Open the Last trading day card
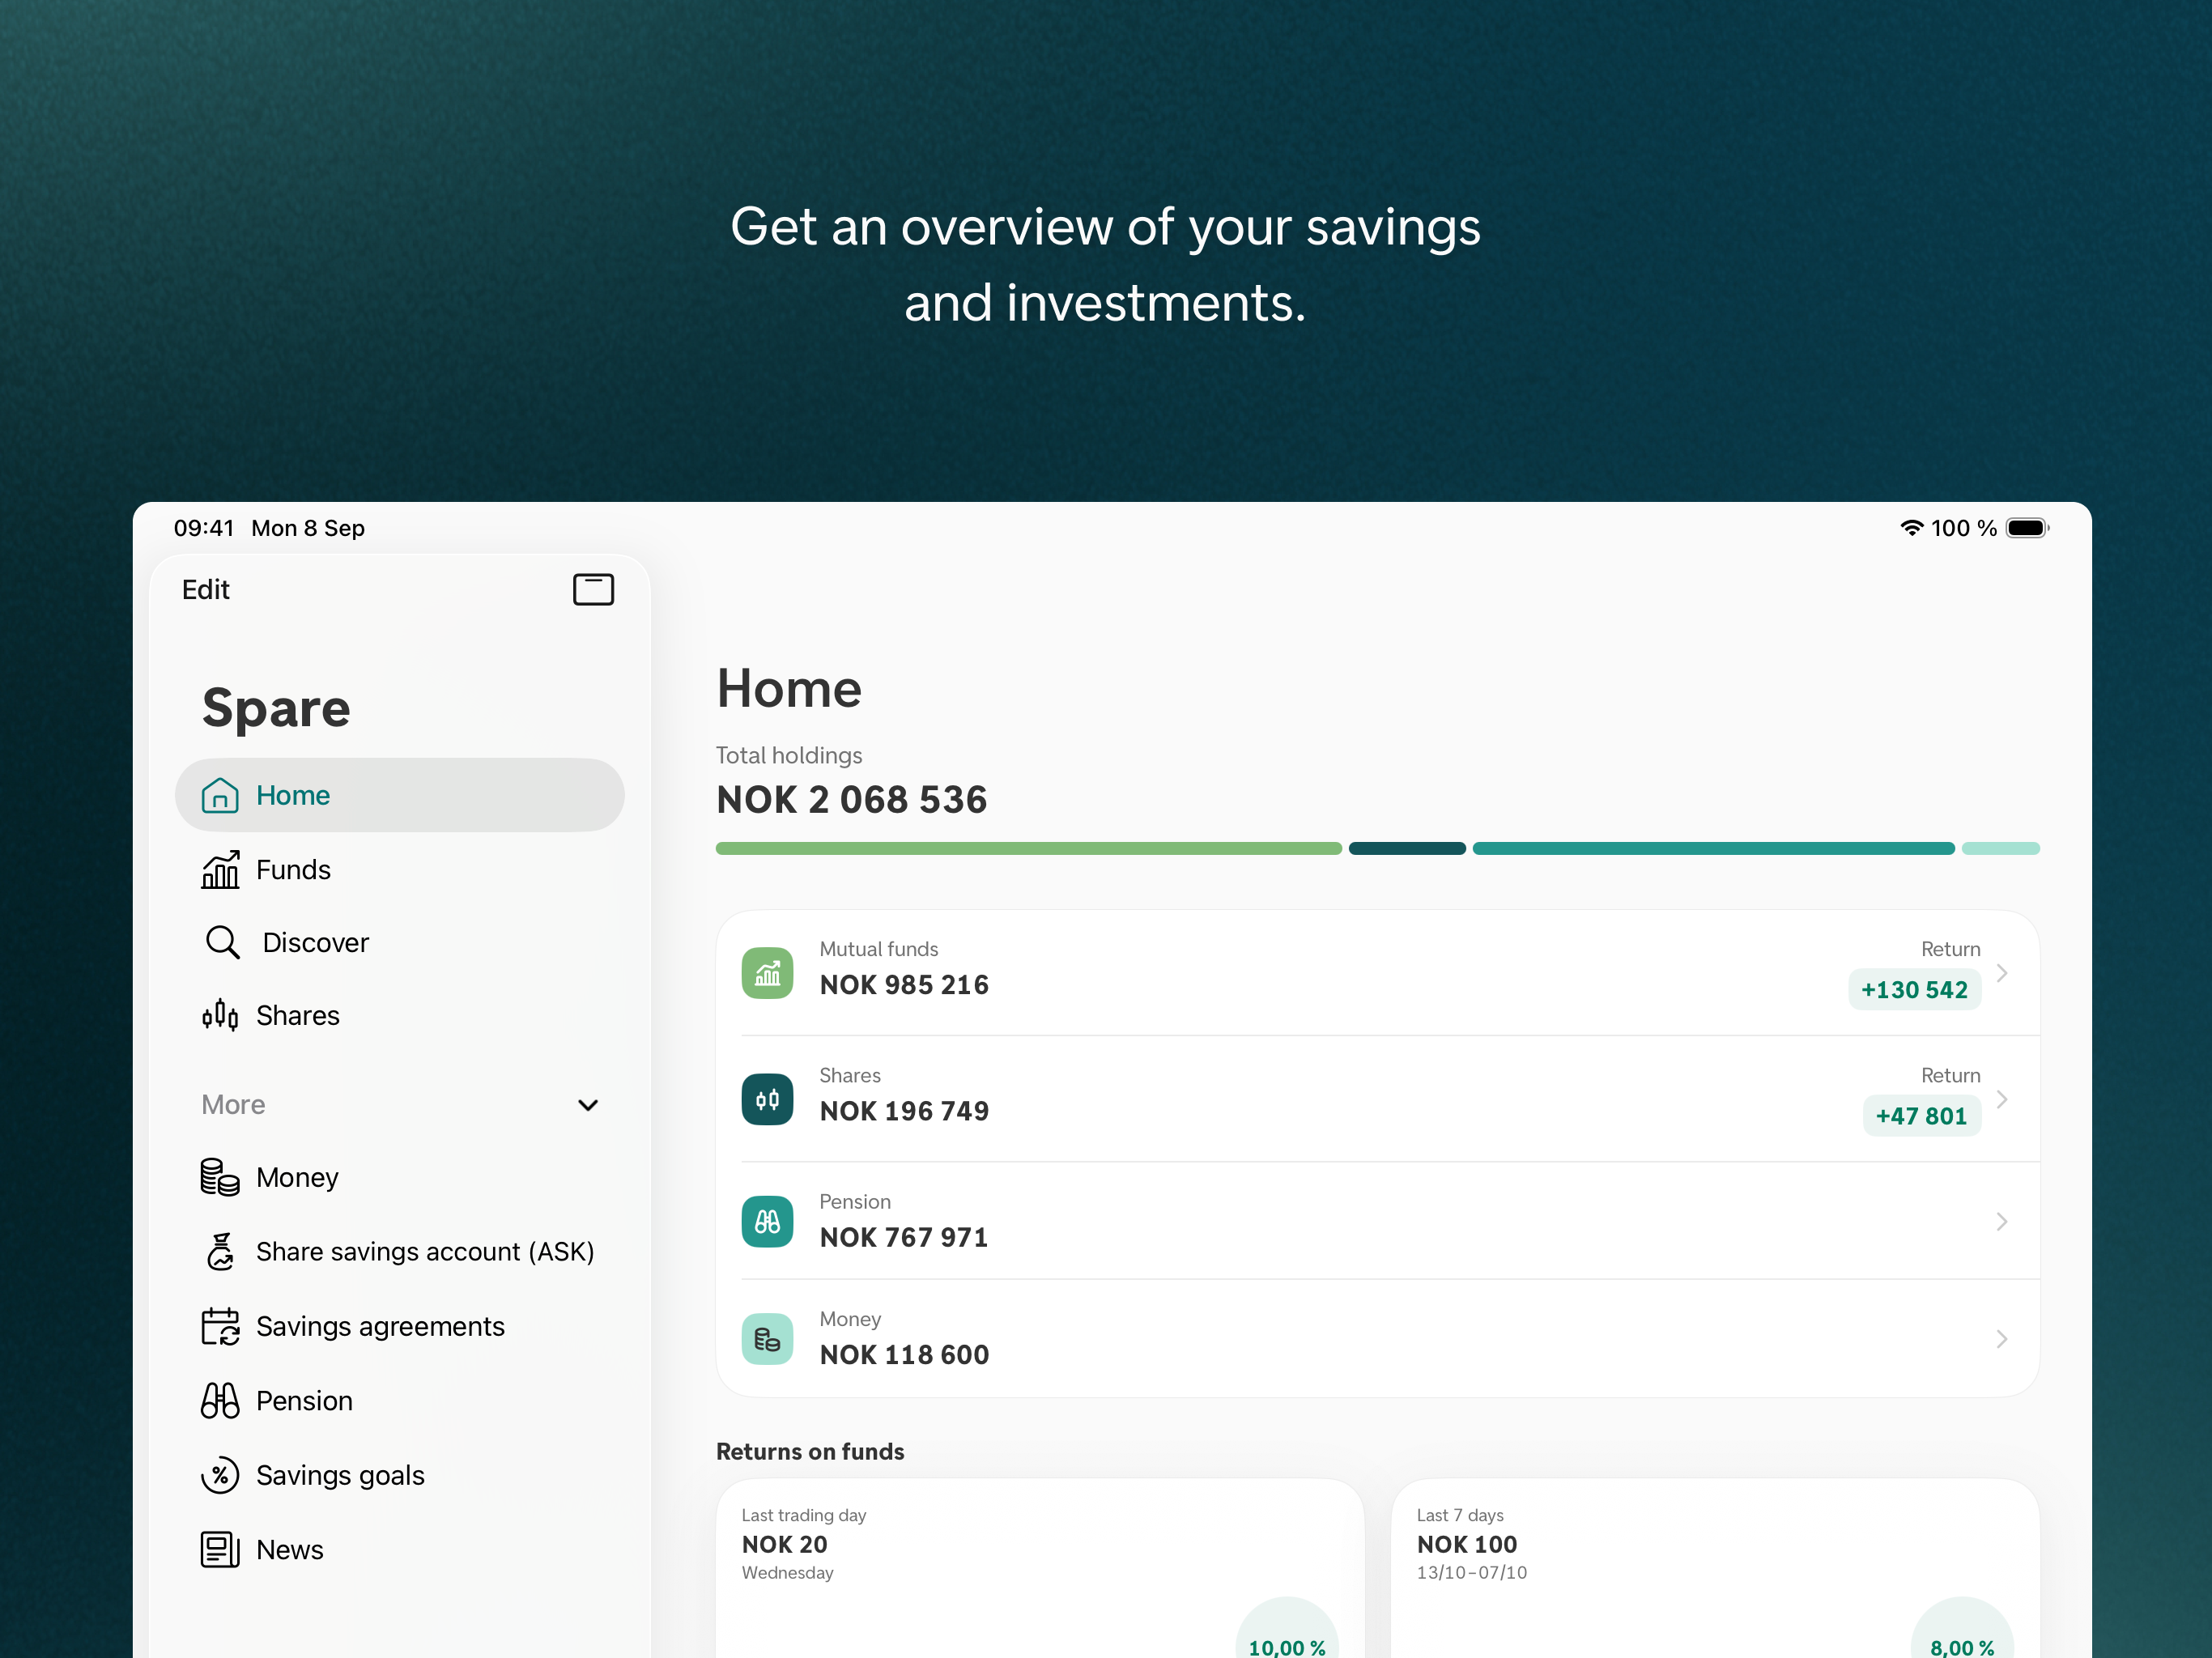Image resolution: width=2212 pixels, height=1658 pixels. (1040, 1568)
